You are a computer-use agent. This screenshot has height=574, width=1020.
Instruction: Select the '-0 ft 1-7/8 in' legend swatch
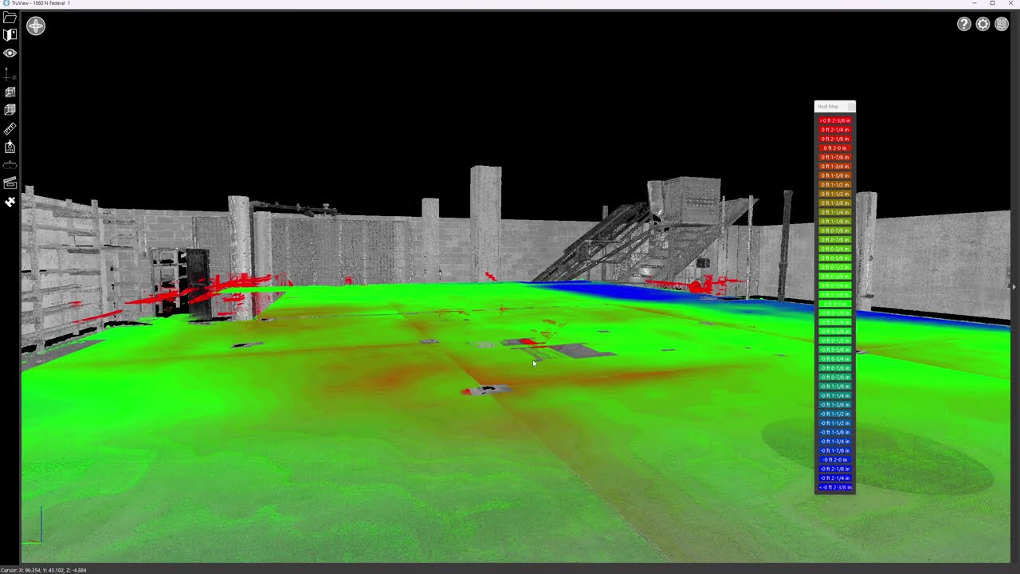(835, 450)
